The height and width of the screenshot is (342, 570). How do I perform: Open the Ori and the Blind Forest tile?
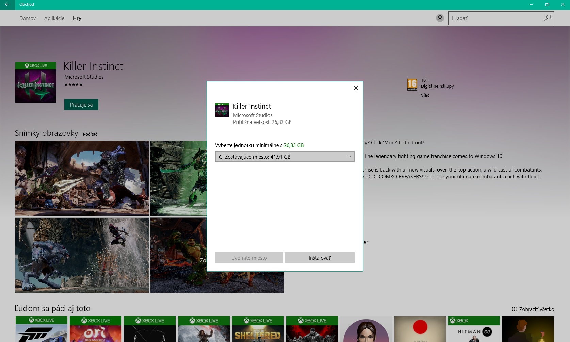96,329
